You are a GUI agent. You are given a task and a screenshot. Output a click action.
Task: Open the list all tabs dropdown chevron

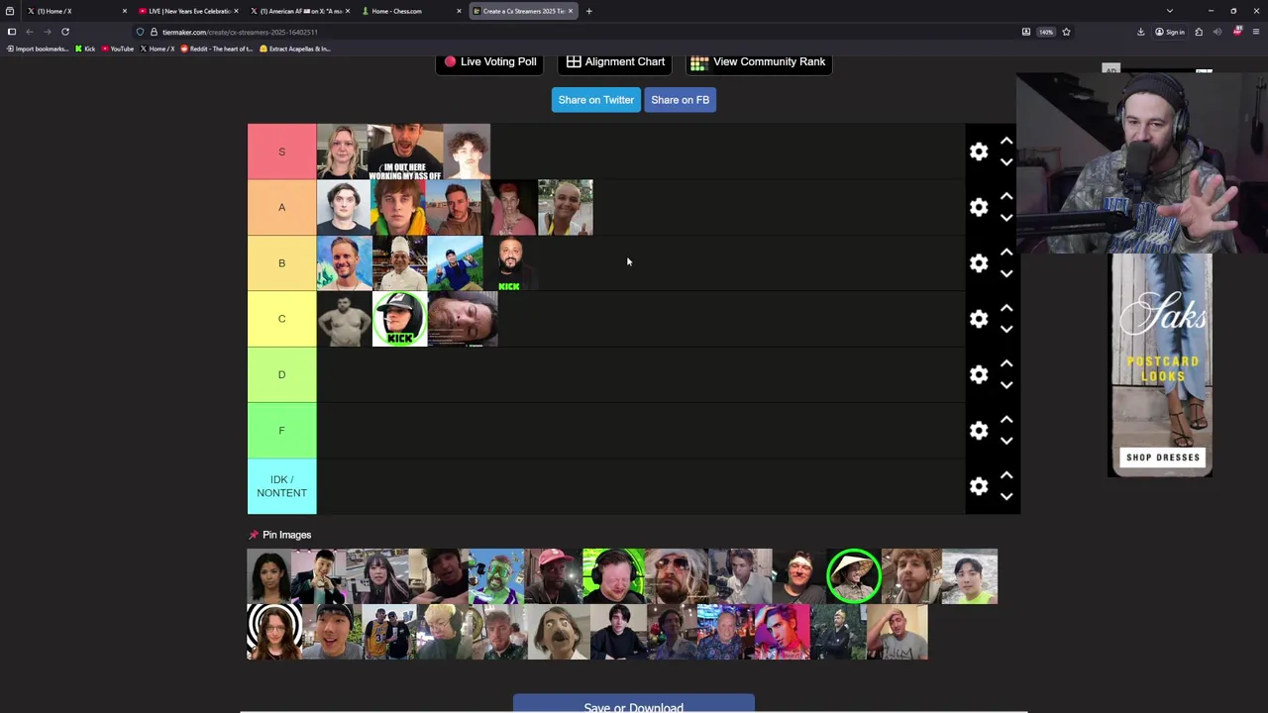[1169, 11]
